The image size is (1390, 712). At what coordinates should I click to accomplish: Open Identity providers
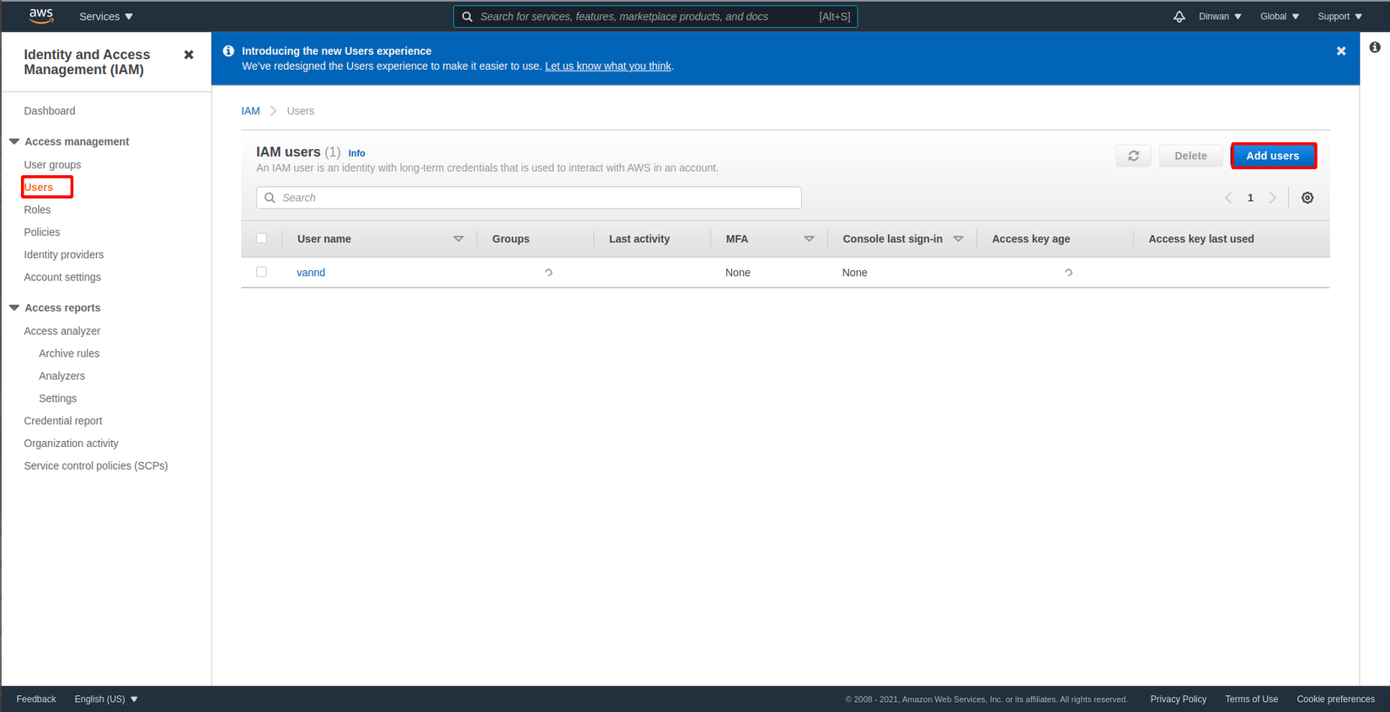(x=64, y=255)
